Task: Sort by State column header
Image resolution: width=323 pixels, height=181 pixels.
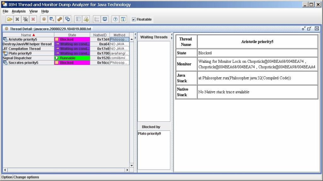Action: 72,35
